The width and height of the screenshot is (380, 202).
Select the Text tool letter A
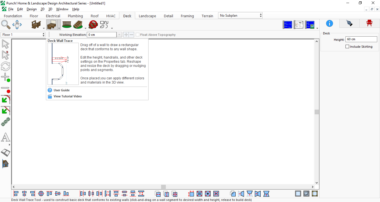(x=5, y=137)
